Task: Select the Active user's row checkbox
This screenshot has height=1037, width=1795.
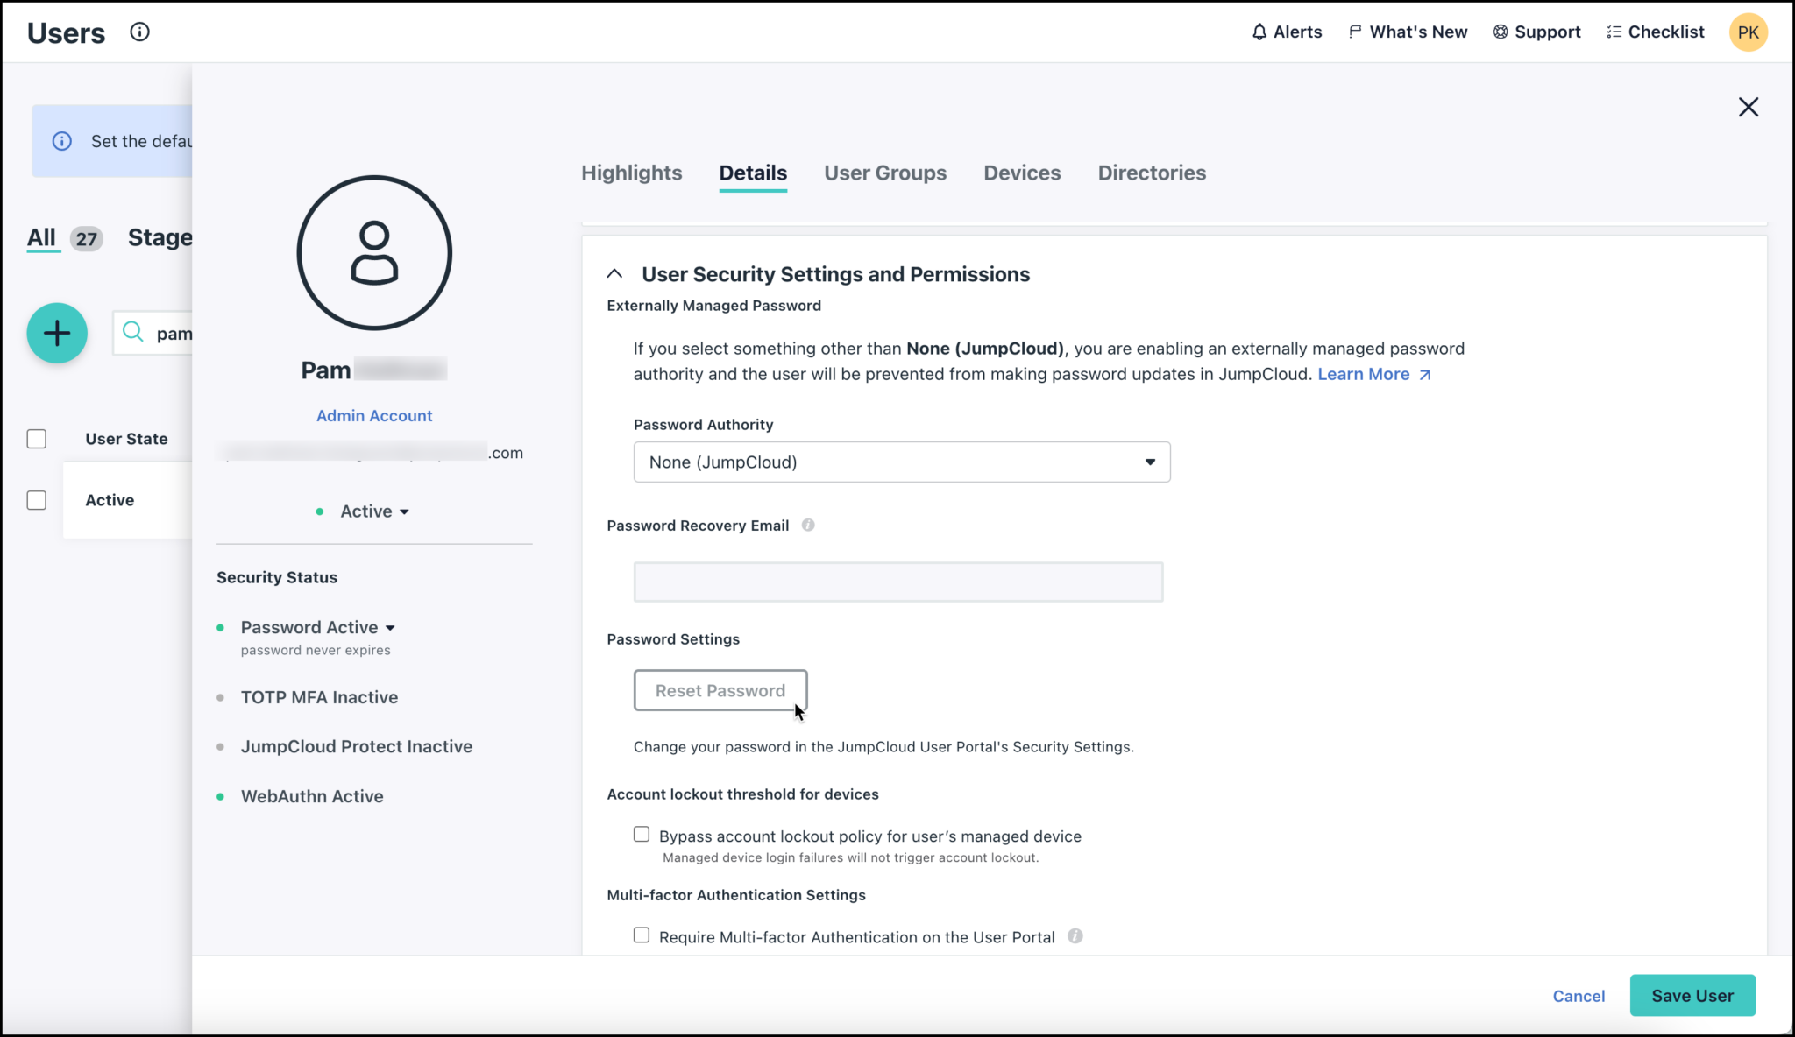Action: pyautogui.click(x=37, y=499)
